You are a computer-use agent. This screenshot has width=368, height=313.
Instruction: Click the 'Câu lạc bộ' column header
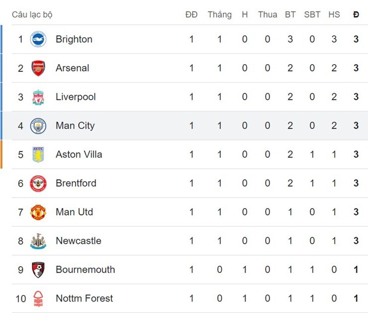point(32,14)
